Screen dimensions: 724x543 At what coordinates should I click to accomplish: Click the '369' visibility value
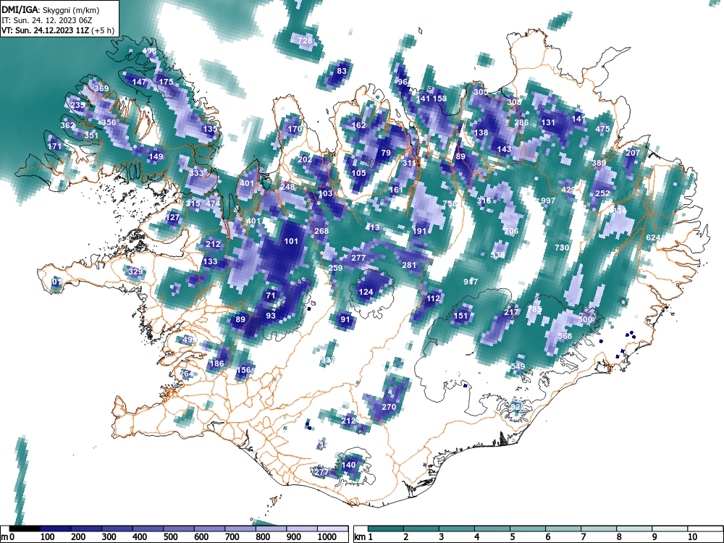101,88
